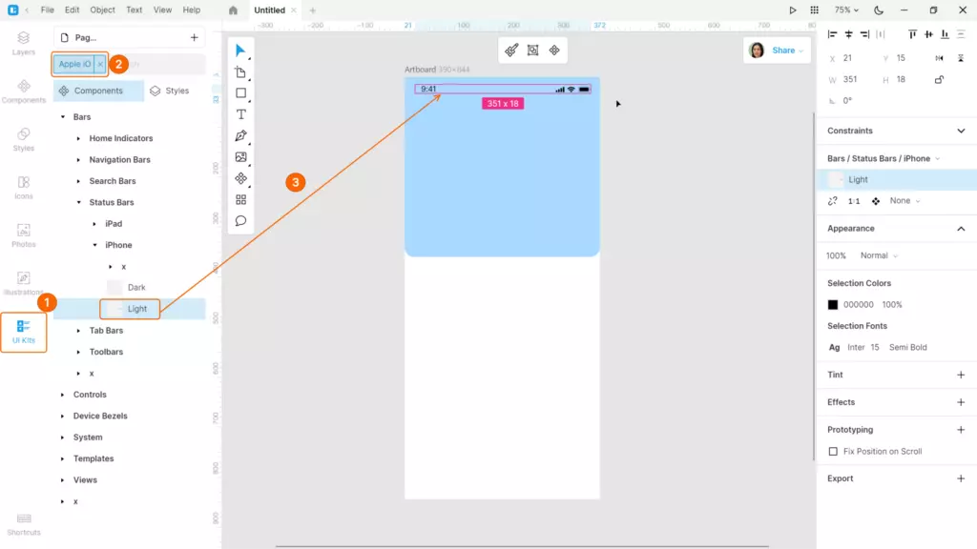This screenshot has width=977, height=549.
Task: Open the 75% zoom dropdown
Action: click(847, 10)
